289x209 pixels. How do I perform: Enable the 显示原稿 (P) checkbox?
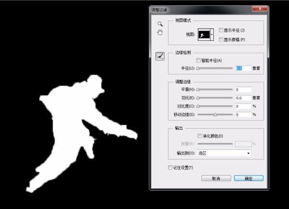point(221,39)
